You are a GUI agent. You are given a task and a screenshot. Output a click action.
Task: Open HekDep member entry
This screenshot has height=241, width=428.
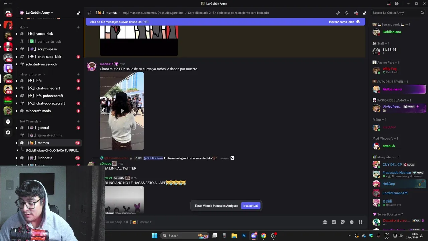click(x=399, y=184)
